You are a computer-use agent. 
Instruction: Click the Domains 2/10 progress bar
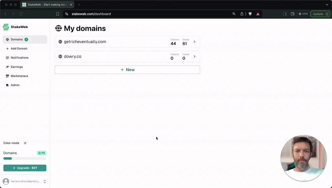[x=25, y=158]
